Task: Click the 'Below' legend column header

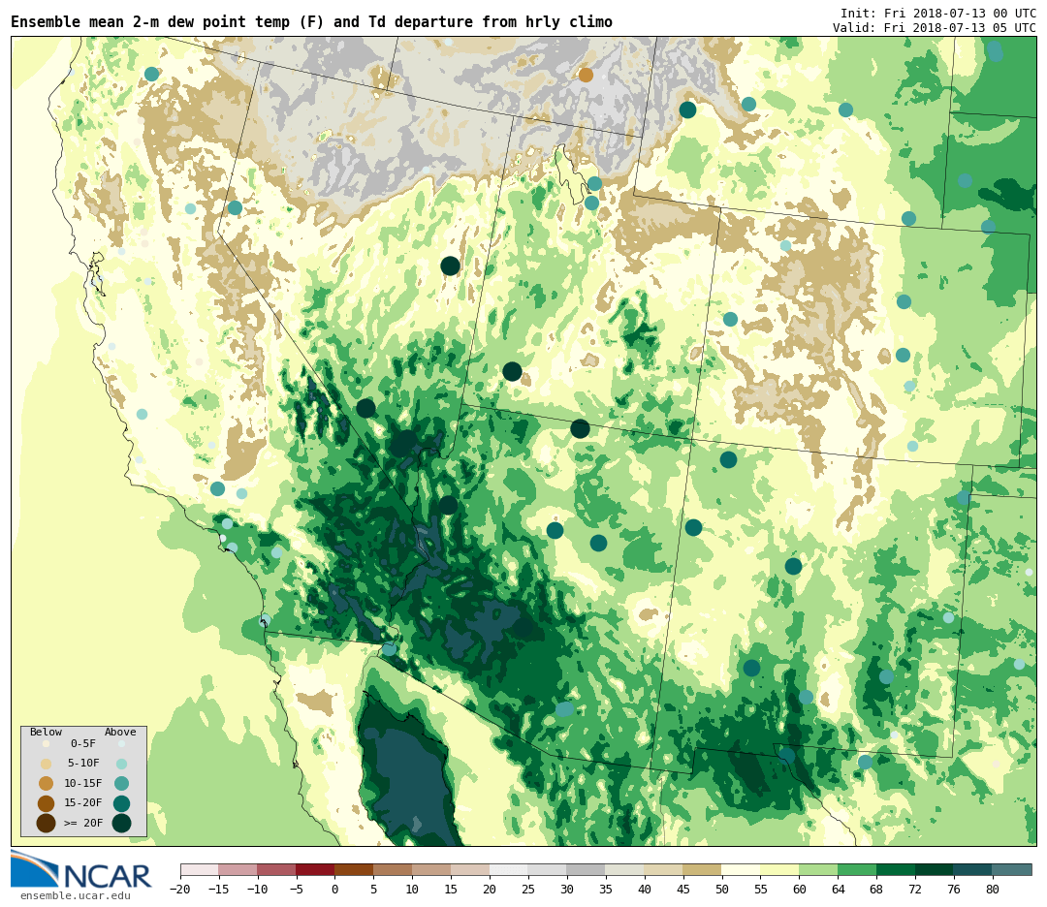Action: point(46,733)
